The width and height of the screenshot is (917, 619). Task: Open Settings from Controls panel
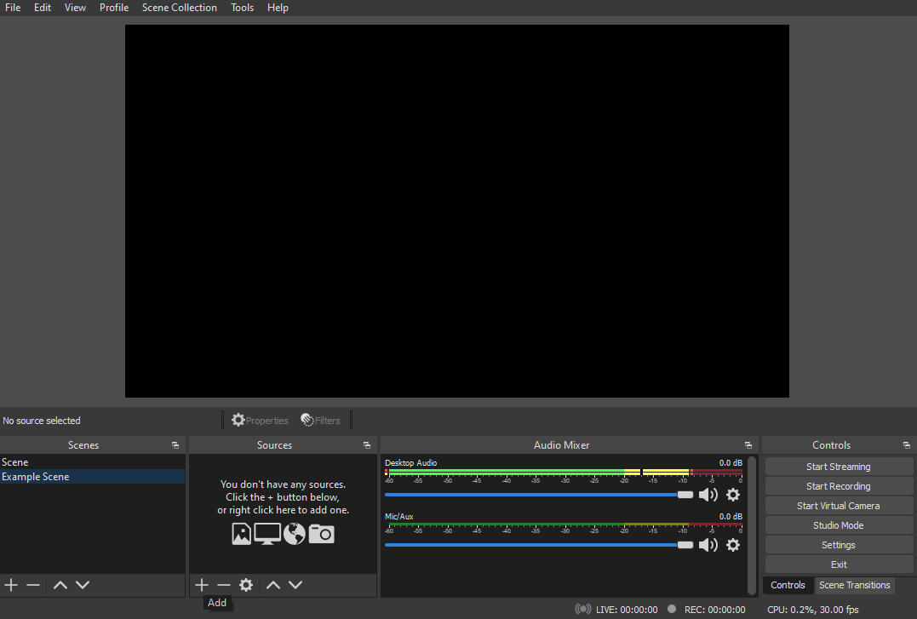click(x=839, y=545)
